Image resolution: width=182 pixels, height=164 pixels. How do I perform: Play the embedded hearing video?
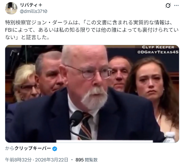coord(92,94)
